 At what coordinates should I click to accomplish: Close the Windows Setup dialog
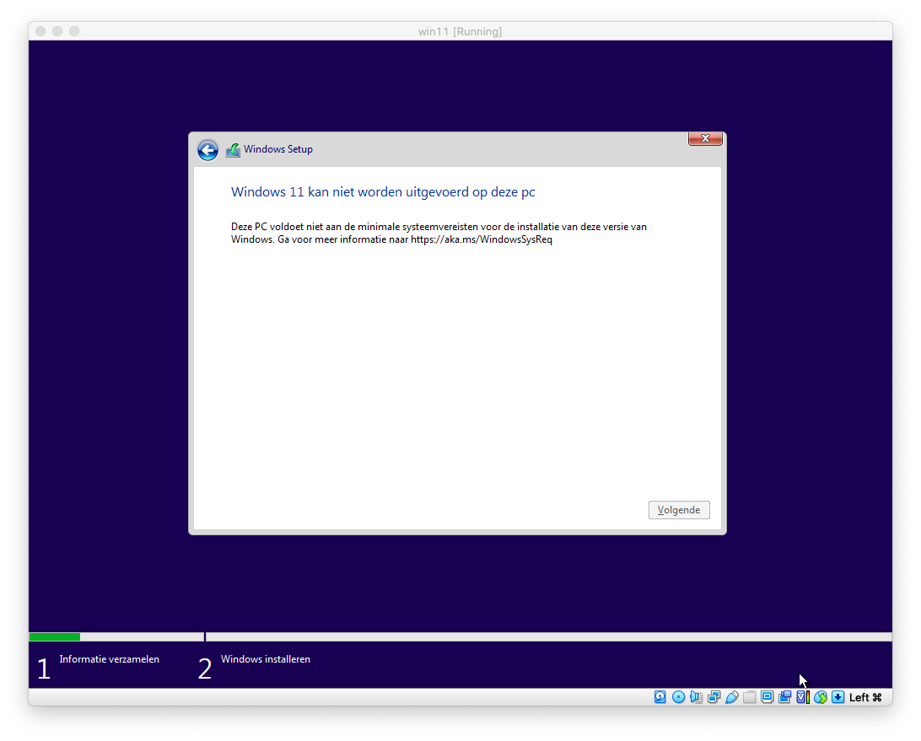point(705,139)
